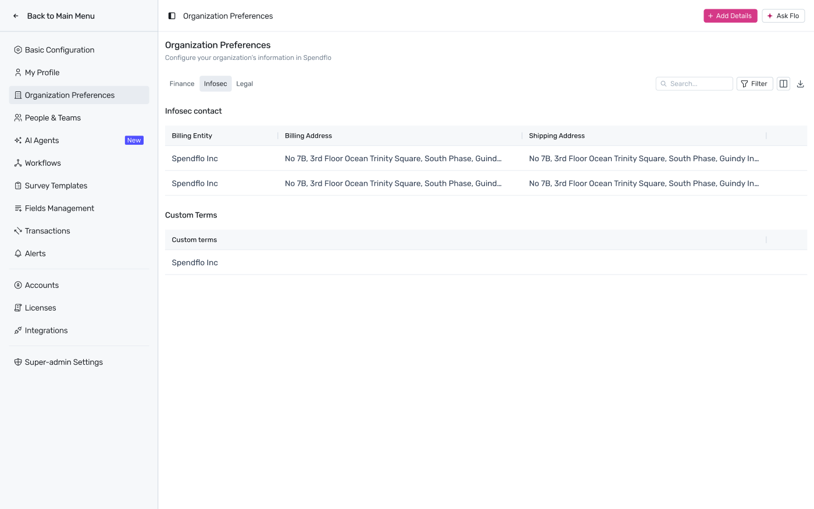Open the Alerts bell icon
Screen dimensions: 814x509
click(18, 254)
